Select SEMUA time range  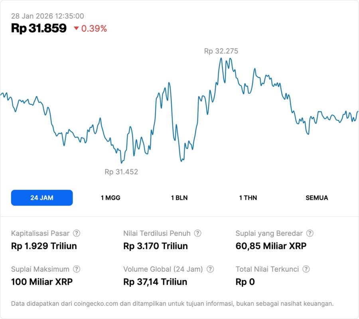pyautogui.click(x=317, y=198)
